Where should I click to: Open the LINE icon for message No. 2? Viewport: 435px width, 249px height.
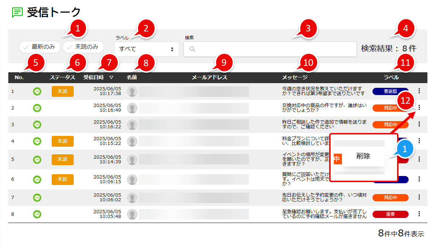pos(37,108)
